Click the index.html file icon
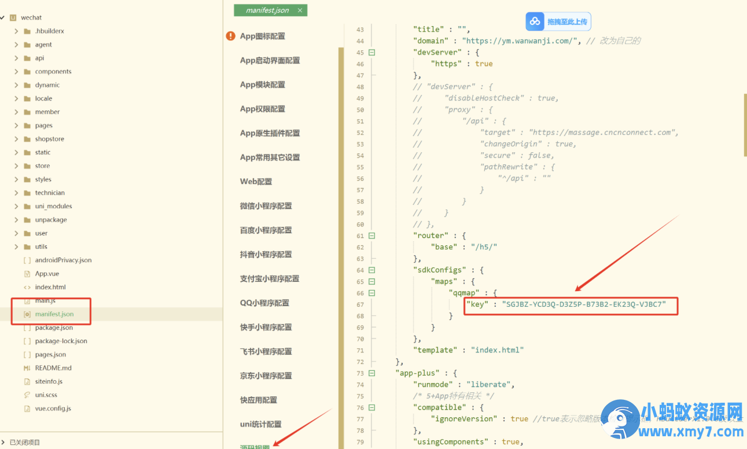 coord(27,287)
